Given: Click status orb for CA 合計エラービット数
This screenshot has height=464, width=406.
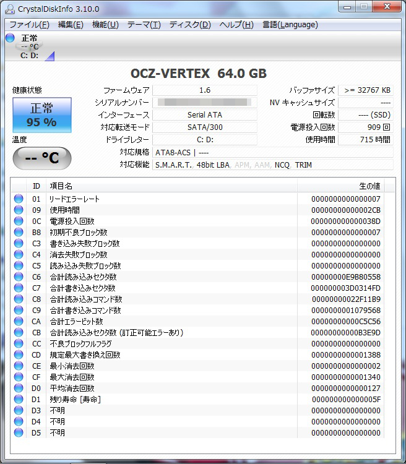Looking at the screenshot, I should 19,321.
